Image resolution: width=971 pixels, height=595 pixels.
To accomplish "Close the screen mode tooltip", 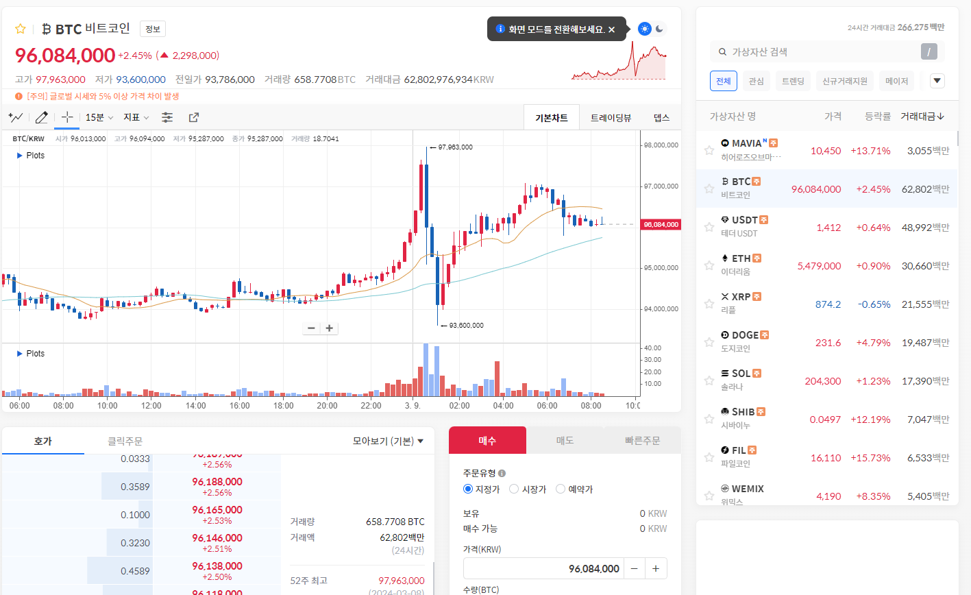I will [x=612, y=29].
